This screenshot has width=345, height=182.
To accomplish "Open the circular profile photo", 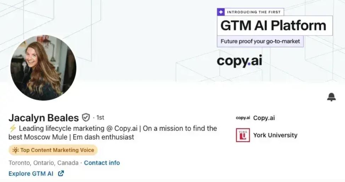I will [43, 68].
